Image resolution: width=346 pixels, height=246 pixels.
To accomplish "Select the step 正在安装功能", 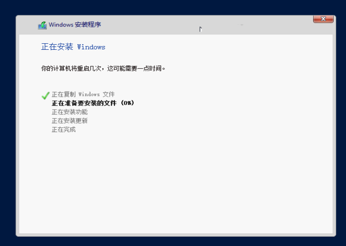I will pyautogui.click(x=69, y=112).
